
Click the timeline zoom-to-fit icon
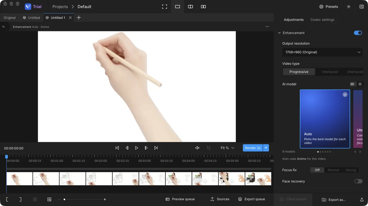coord(49,199)
